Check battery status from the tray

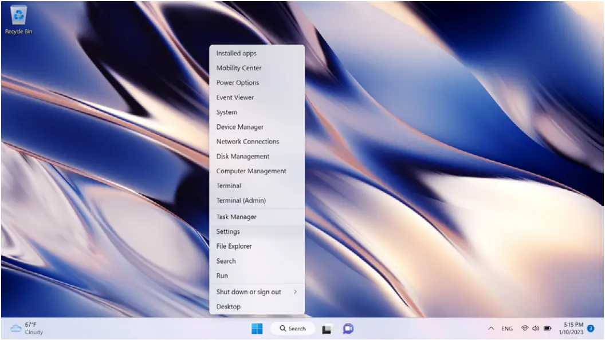coord(547,329)
